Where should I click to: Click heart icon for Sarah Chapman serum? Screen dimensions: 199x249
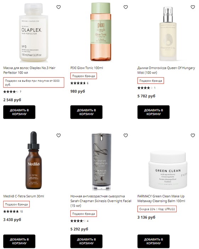pos(126,135)
